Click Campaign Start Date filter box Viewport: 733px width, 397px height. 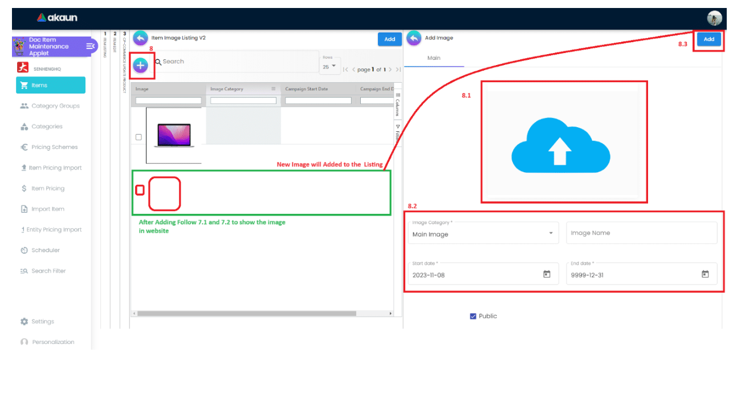[319, 100]
